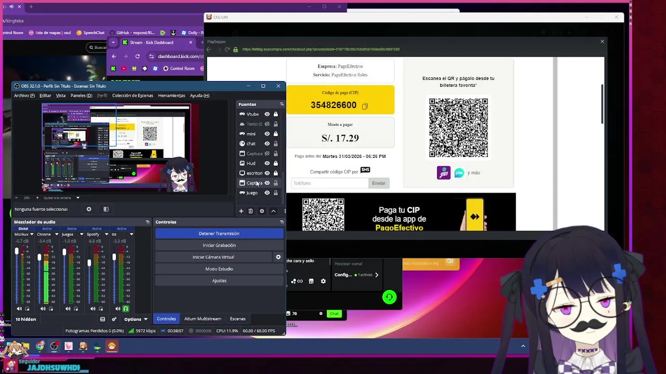Copy the CIP payment code
Screen dimensions: 666x374
coord(365,106)
